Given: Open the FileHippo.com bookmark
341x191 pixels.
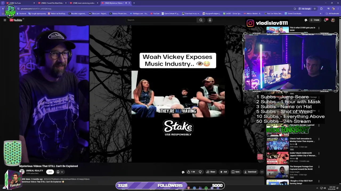Looking at the screenshot, I should pyautogui.click(x=139, y=14).
